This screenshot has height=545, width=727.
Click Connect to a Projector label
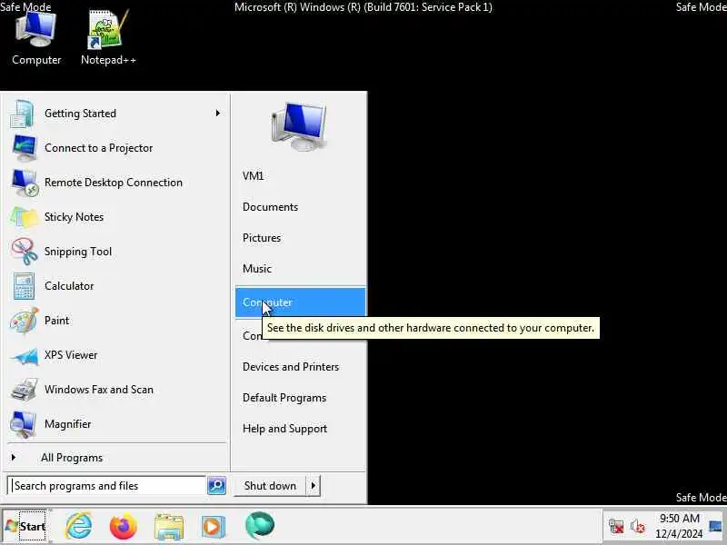98,148
